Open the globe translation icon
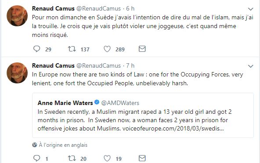Image resolution: width=260 pixels, height=163 pixels. 35,145
